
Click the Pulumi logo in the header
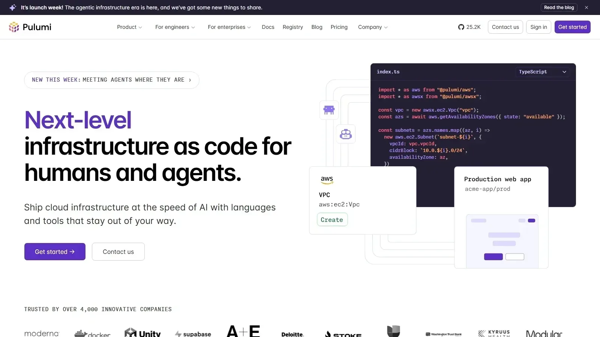tap(30, 27)
